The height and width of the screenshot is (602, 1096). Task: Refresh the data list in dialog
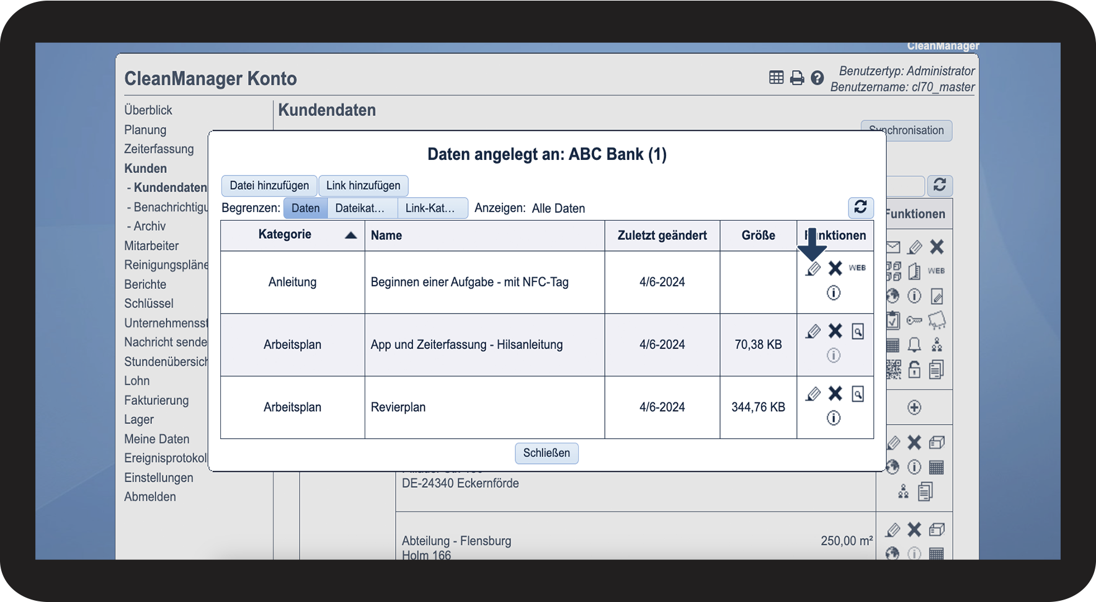point(860,207)
